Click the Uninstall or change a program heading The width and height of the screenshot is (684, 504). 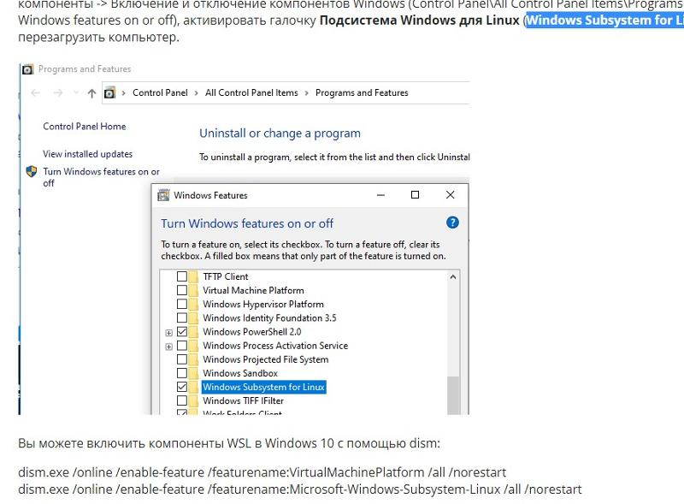[280, 133]
